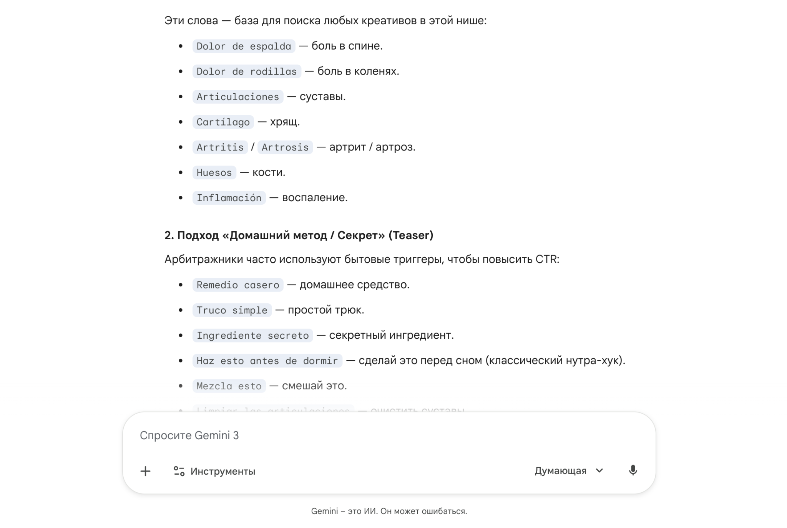Activate the microphone icon for voice input
787x528 pixels.
tap(633, 471)
